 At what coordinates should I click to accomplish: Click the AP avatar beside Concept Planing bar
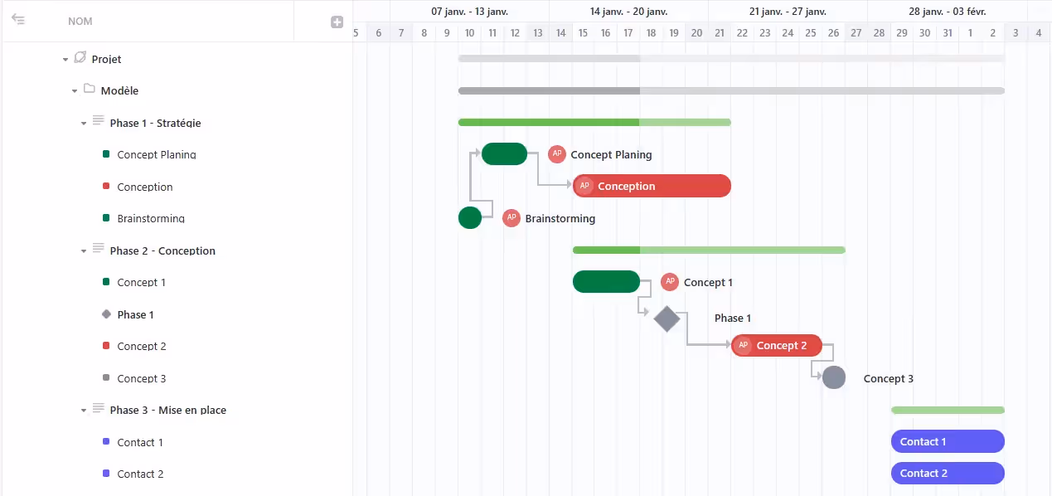(x=557, y=154)
